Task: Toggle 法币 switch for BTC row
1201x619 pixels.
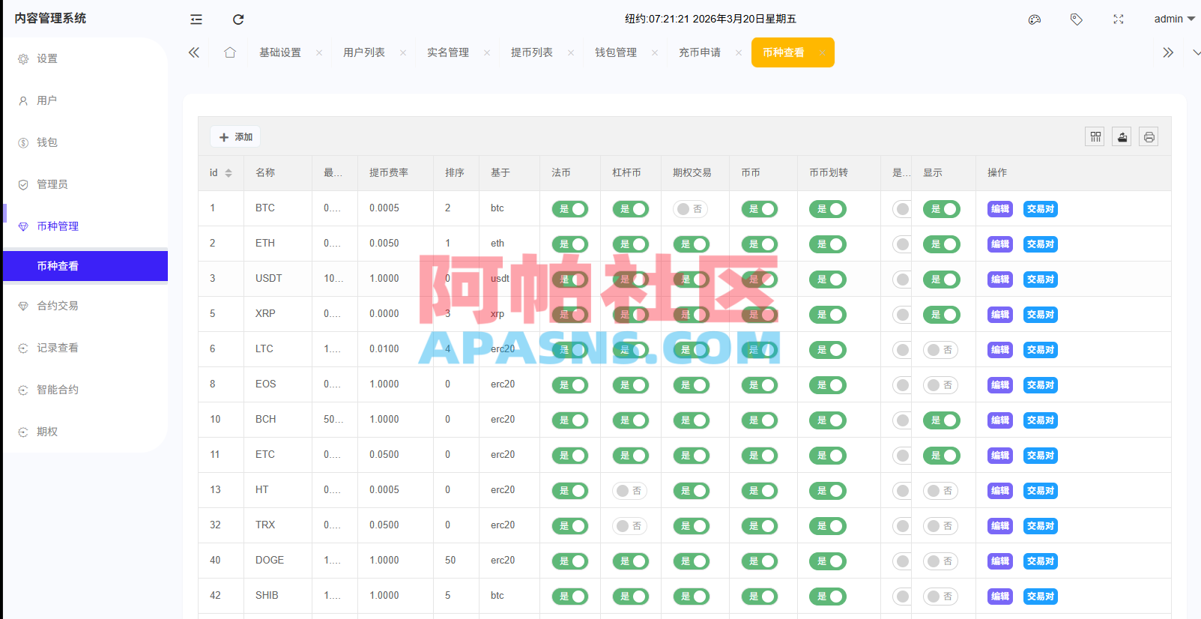Action: [x=570, y=209]
